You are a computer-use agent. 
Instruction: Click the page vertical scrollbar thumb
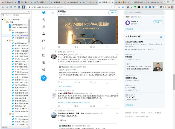click(174, 82)
